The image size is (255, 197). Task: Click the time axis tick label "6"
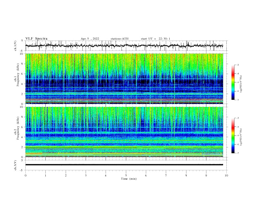tap(146, 175)
